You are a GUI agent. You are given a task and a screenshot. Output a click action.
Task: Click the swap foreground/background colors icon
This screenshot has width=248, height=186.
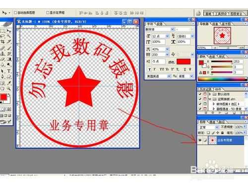[9, 95]
